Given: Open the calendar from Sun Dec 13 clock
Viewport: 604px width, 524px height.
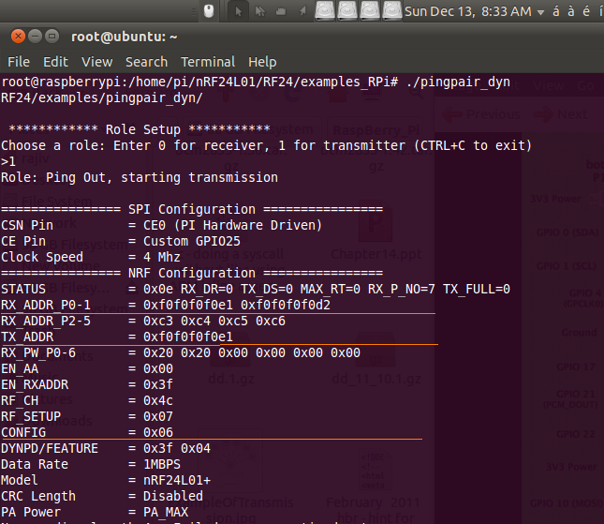Looking at the screenshot, I should [x=468, y=11].
